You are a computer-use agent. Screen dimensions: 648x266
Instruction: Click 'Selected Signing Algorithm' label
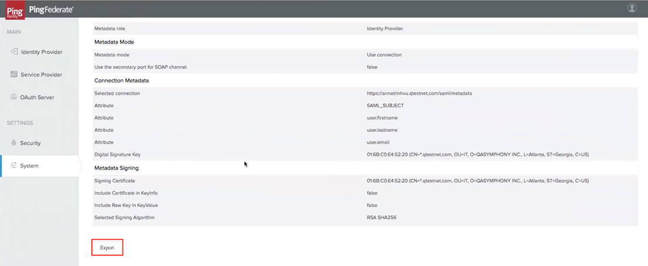coord(124,217)
